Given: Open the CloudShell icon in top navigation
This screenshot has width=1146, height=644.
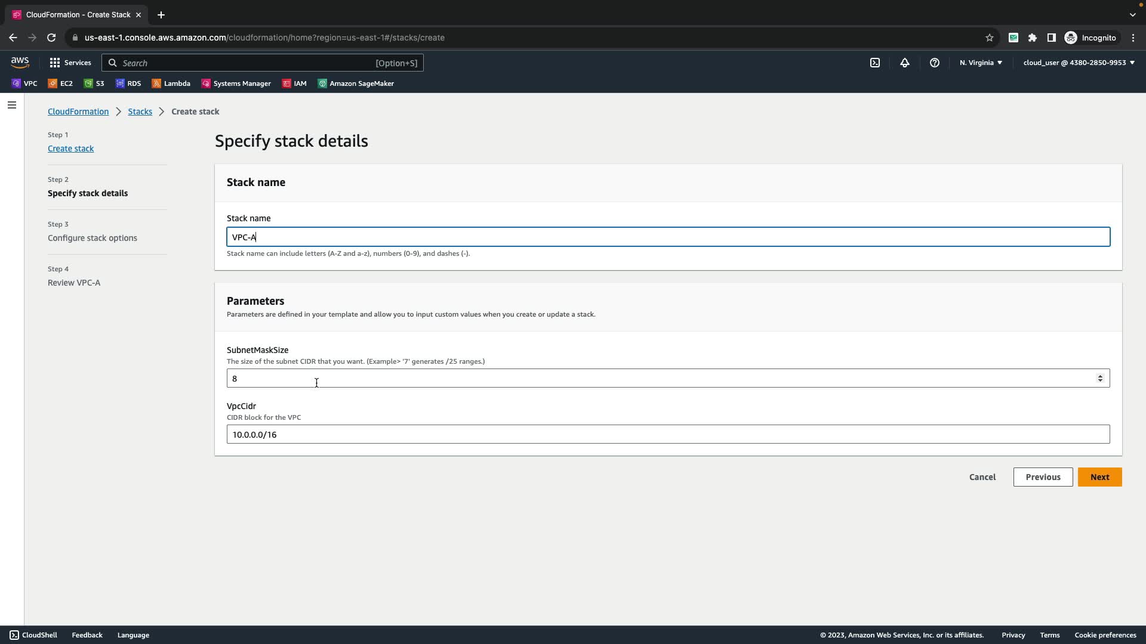Looking at the screenshot, I should coord(874,63).
